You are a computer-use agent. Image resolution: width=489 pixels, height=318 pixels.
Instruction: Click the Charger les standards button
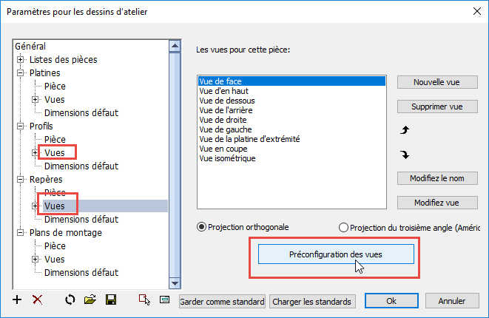(312, 302)
